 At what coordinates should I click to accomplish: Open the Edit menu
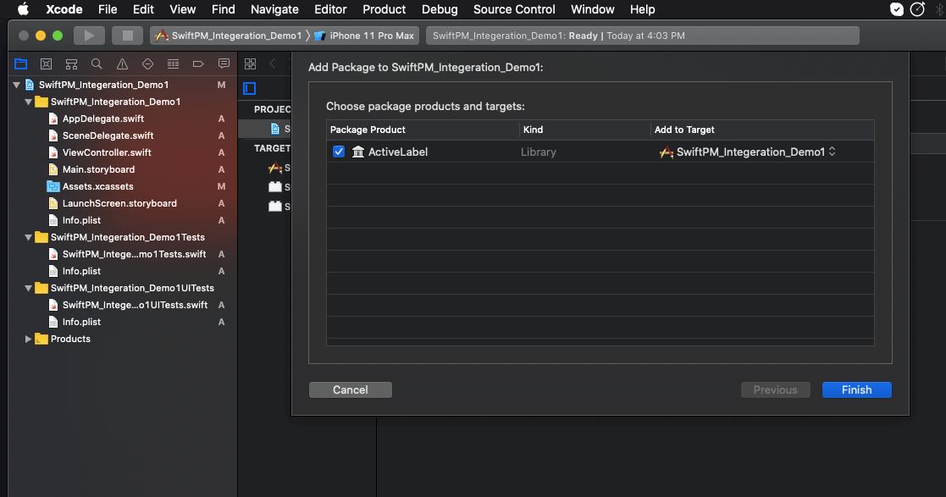point(143,9)
